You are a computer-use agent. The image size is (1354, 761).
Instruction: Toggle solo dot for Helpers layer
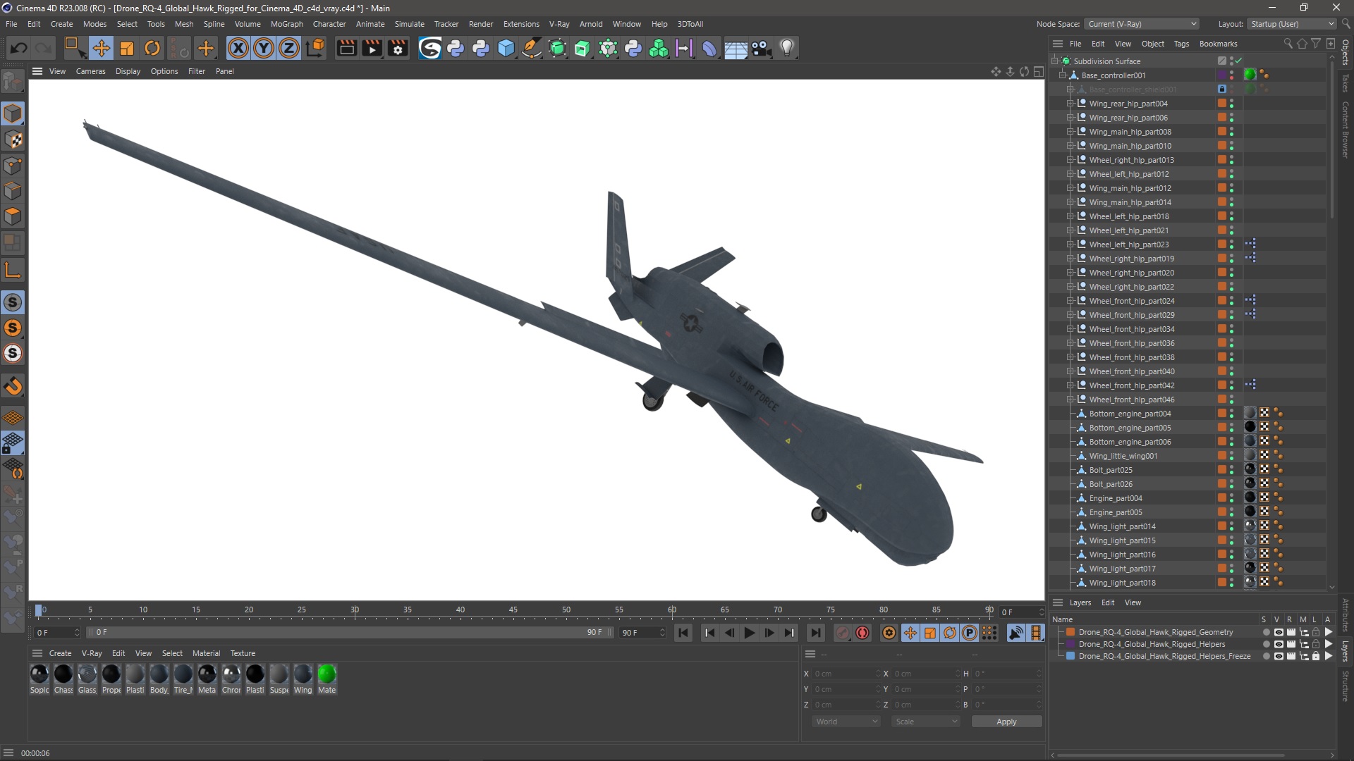coord(1266,644)
